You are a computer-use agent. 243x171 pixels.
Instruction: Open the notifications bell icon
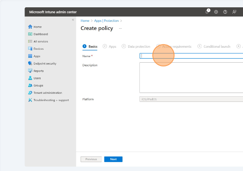point(207,12)
